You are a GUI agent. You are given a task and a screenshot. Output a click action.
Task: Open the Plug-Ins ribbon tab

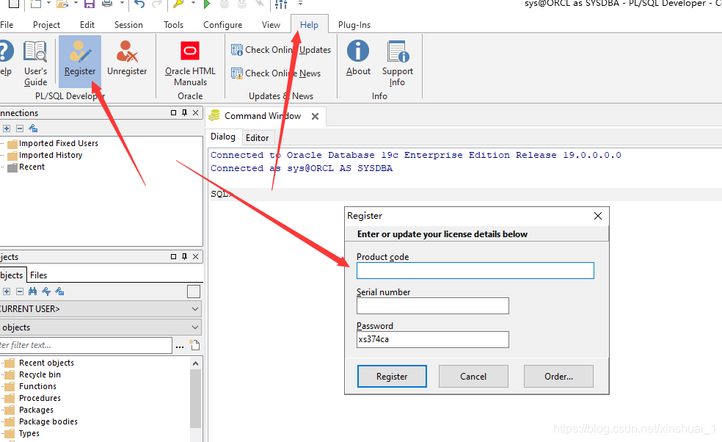354,25
